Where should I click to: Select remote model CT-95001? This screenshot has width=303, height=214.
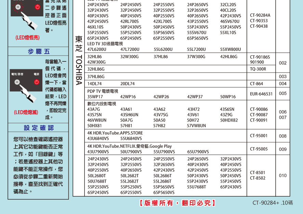(x=259, y=136)
